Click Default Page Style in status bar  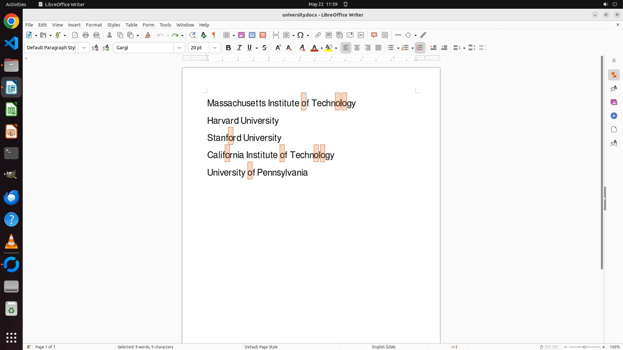point(261,347)
